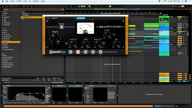This screenshot has width=192, height=108.
Task: Click the Tap tempo button
Action: point(7,6)
